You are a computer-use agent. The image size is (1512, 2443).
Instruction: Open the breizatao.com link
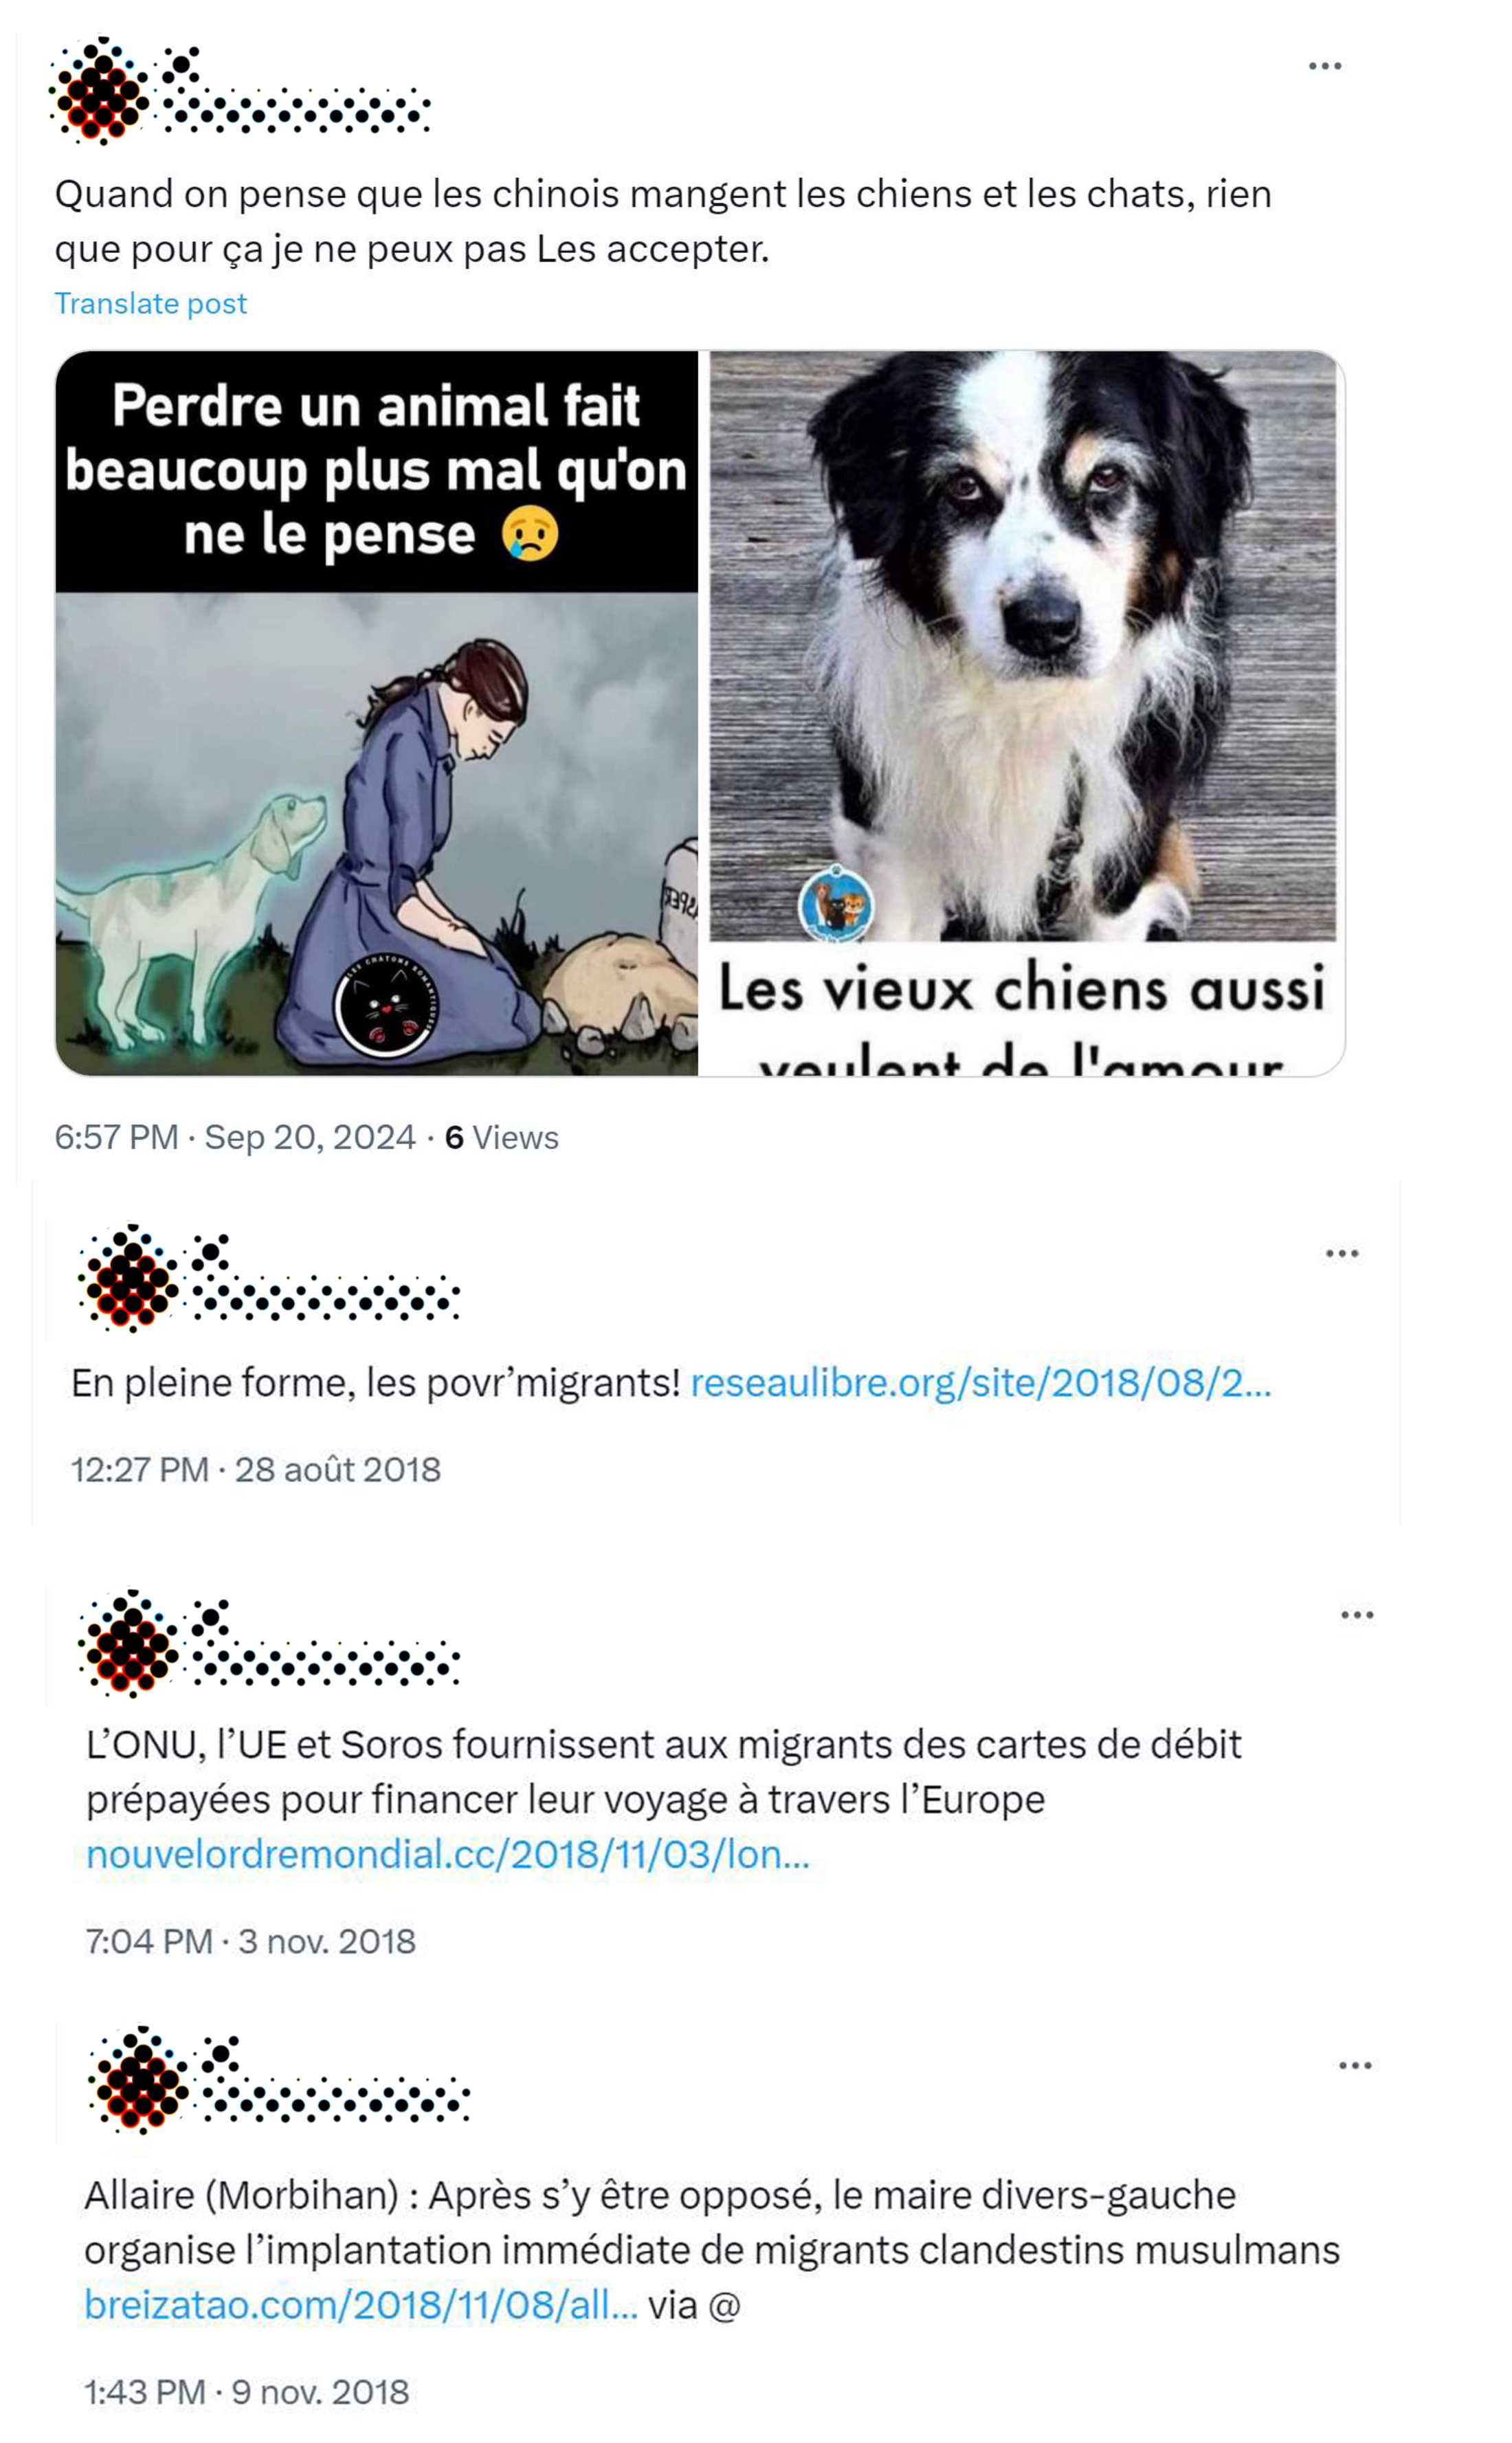click(360, 2305)
